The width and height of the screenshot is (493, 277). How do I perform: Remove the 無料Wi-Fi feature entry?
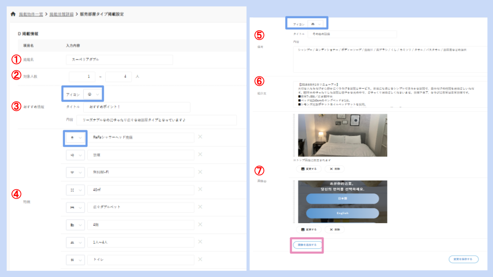200,172
